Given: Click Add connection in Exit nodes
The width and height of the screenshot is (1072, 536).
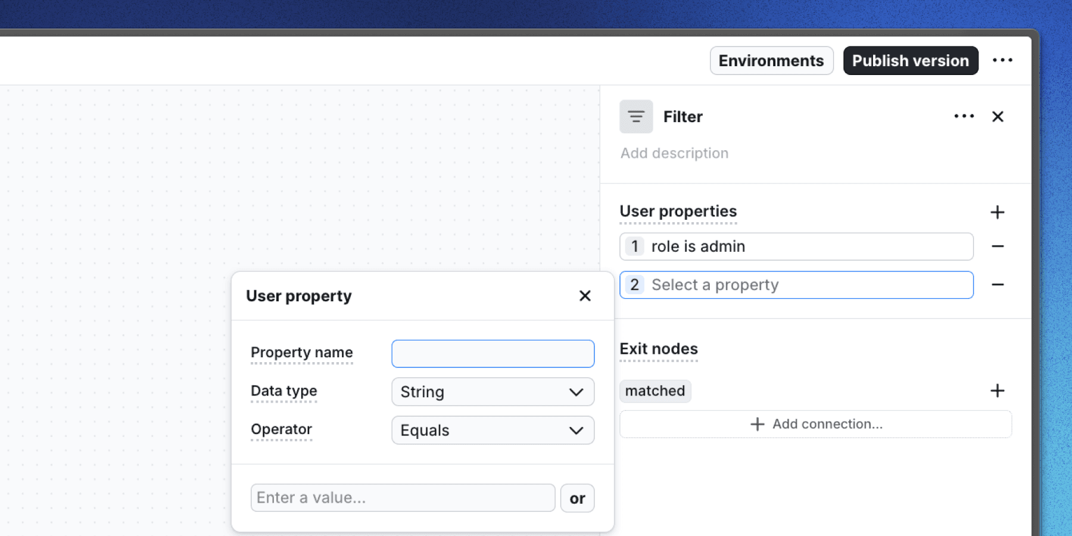Looking at the screenshot, I should click(x=815, y=424).
